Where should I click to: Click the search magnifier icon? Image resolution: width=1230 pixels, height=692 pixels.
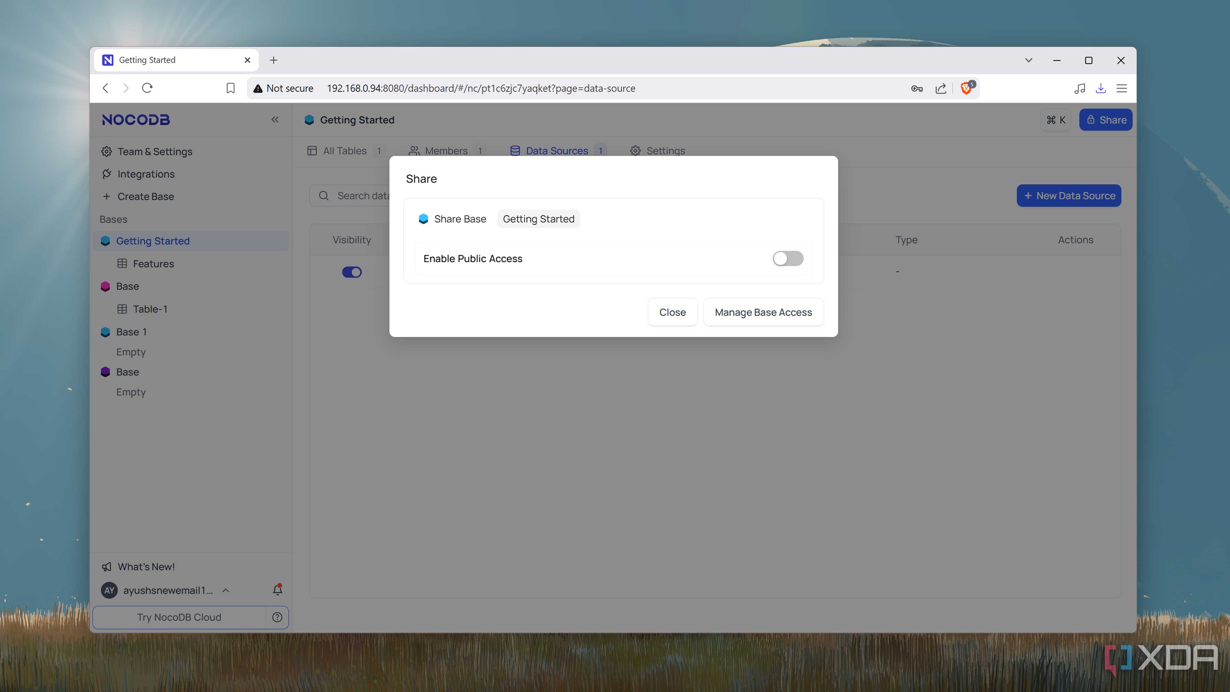tap(324, 196)
